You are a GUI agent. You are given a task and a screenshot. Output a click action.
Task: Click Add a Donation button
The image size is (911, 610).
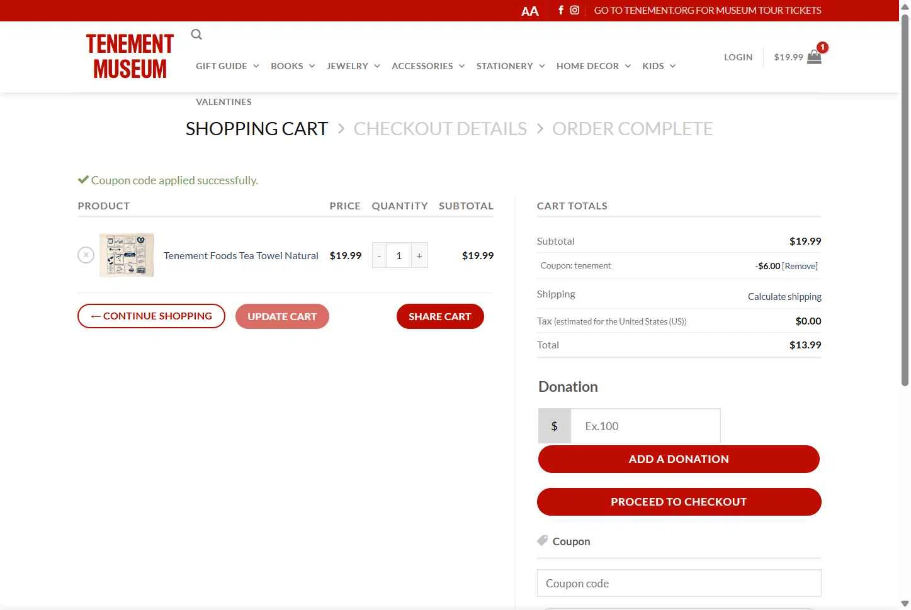pos(679,459)
